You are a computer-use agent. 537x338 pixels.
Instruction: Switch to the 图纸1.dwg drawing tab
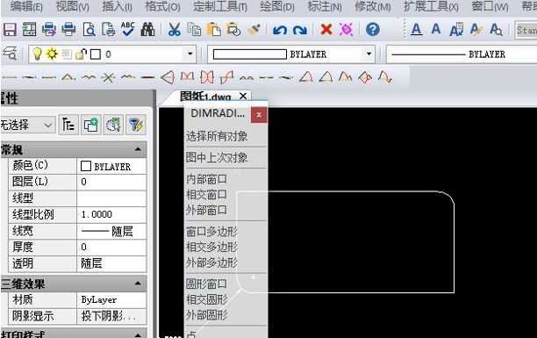click(x=205, y=97)
